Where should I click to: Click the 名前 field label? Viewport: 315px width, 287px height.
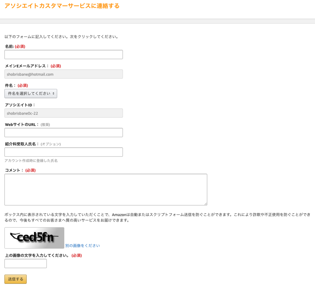[10, 46]
